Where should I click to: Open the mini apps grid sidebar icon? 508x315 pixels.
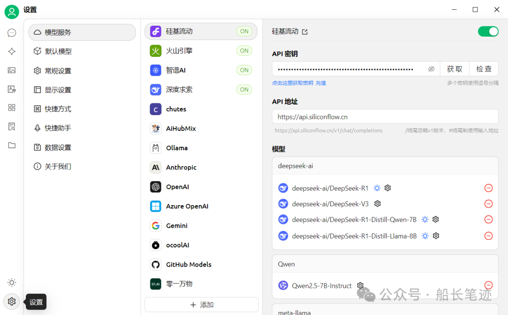(x=12, y=108)
